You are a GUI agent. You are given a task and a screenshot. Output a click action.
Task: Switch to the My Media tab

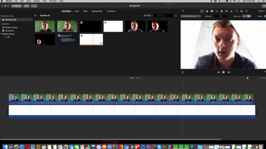pos(66,11)
